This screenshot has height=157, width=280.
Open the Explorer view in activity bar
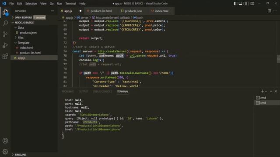click(5, 13)
